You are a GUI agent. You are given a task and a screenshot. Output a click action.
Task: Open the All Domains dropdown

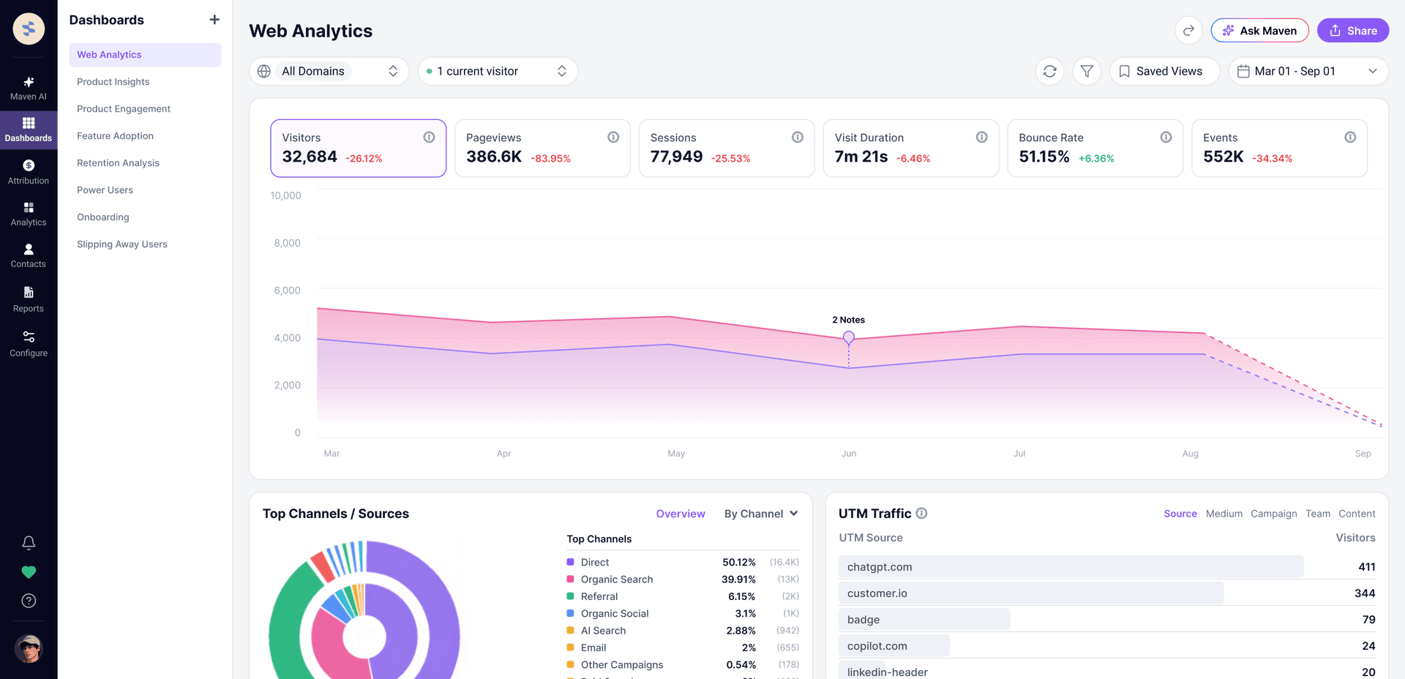coord(329,71)
